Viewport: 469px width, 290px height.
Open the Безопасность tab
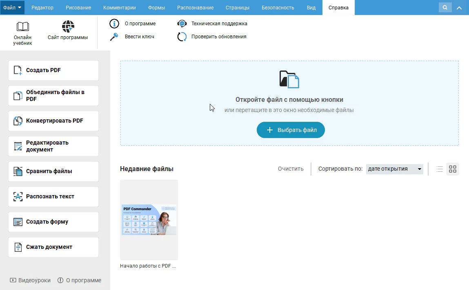pyautogui.click(x=278, y=7)
